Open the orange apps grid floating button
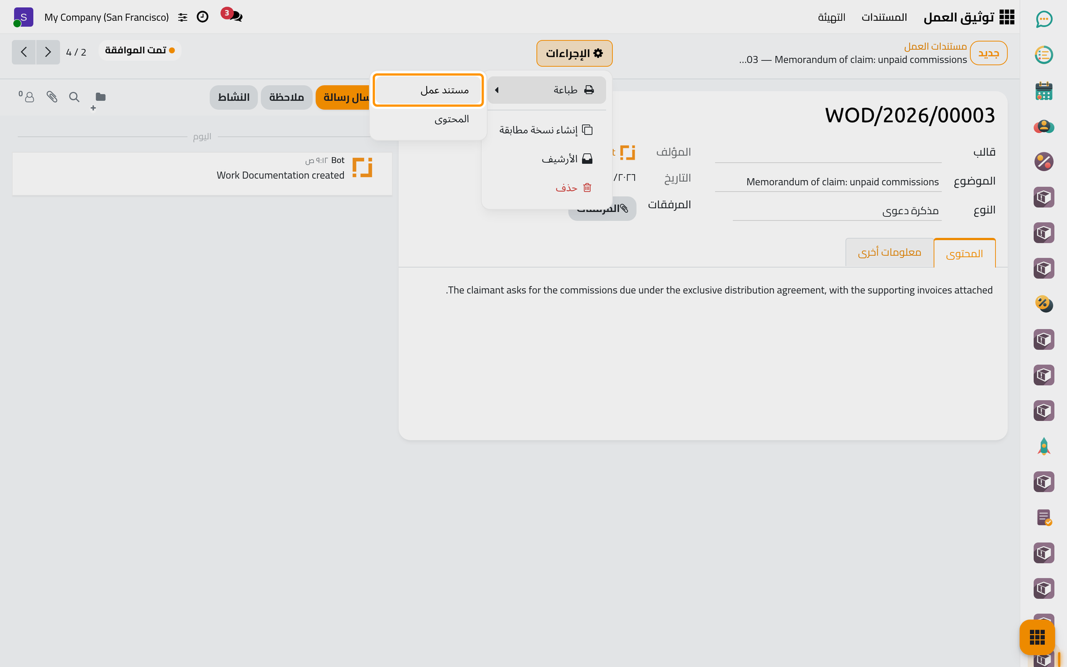The image size is (1067, 667). point(1037,638)
